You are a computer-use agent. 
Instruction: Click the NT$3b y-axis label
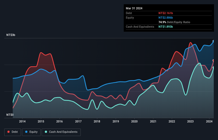click(11, 35)
